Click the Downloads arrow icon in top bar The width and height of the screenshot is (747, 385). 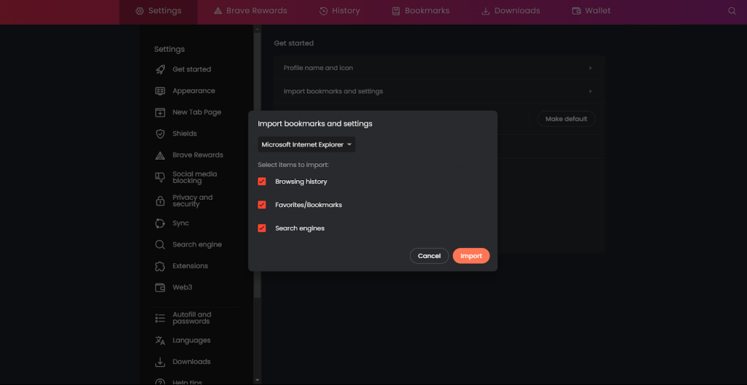coord(486,11)
